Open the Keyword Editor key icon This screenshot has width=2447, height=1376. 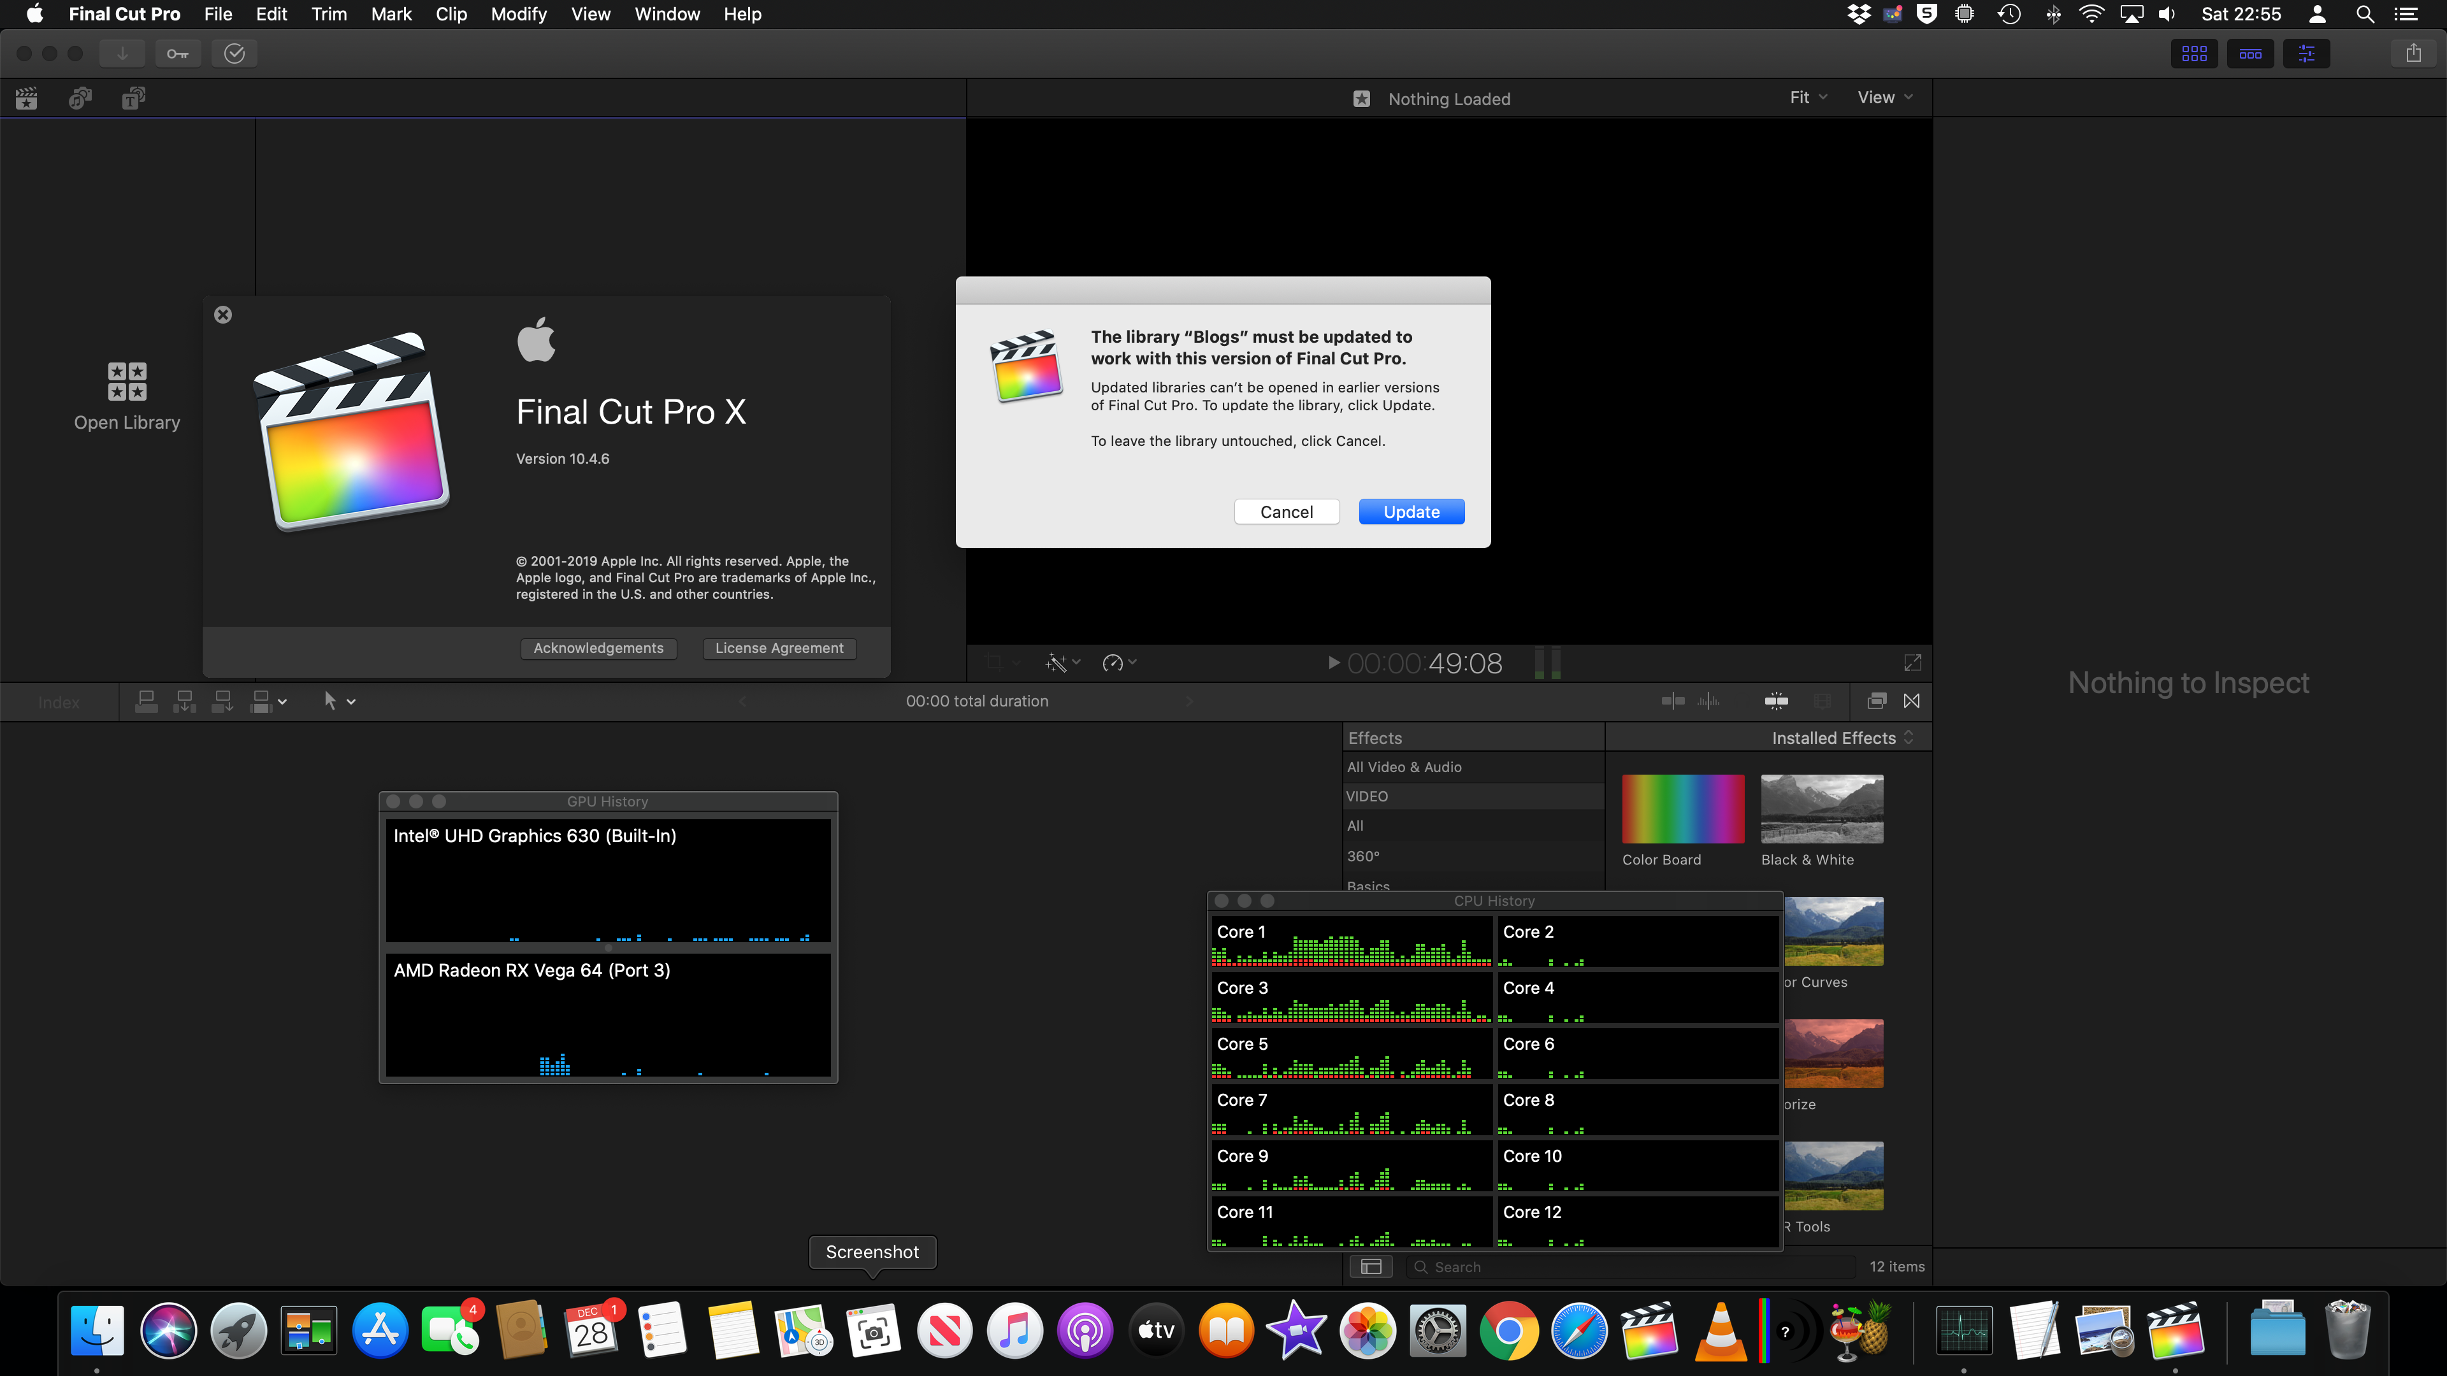[178, 53]
